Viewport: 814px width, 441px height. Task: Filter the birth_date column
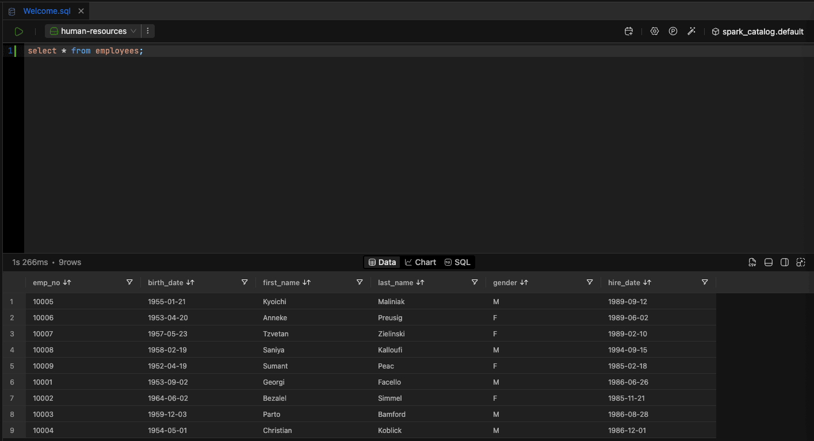pos(244,282)
